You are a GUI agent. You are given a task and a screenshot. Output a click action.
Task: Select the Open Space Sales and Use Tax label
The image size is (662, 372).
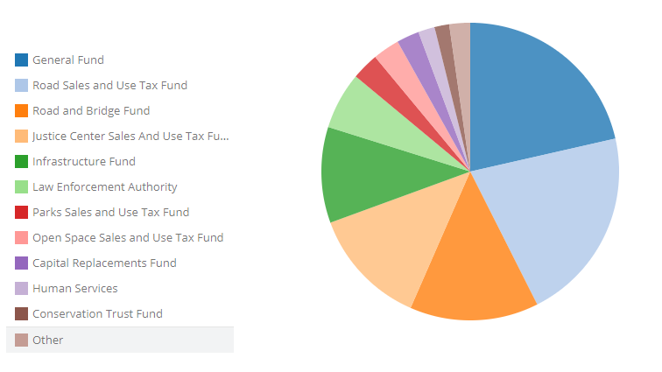[x=128, y=238]
